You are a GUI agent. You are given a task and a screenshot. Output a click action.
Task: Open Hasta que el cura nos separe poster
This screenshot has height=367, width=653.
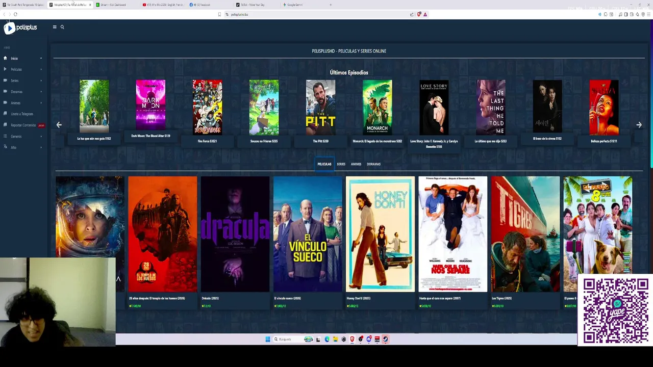pyautogui.click(x=453, y=234)
